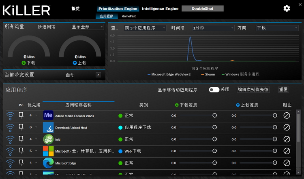
Task: Click the Adobe Media Encoder app icon
Action: tap(48, 116)
